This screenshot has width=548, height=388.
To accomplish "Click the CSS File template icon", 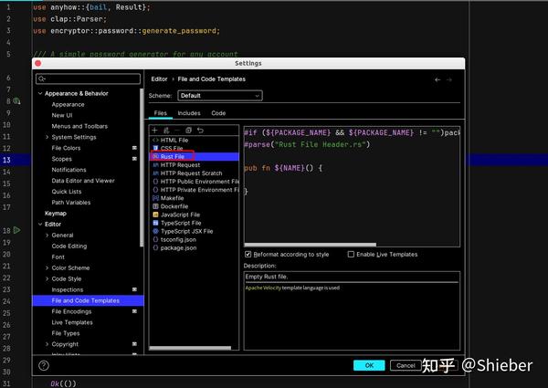I will (156, 148).
